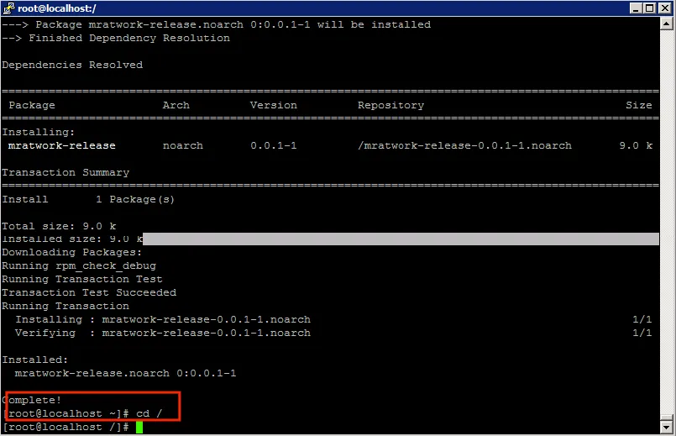Click the 'Installing:' line
676x436 pixels.
[x=39, y=133]
